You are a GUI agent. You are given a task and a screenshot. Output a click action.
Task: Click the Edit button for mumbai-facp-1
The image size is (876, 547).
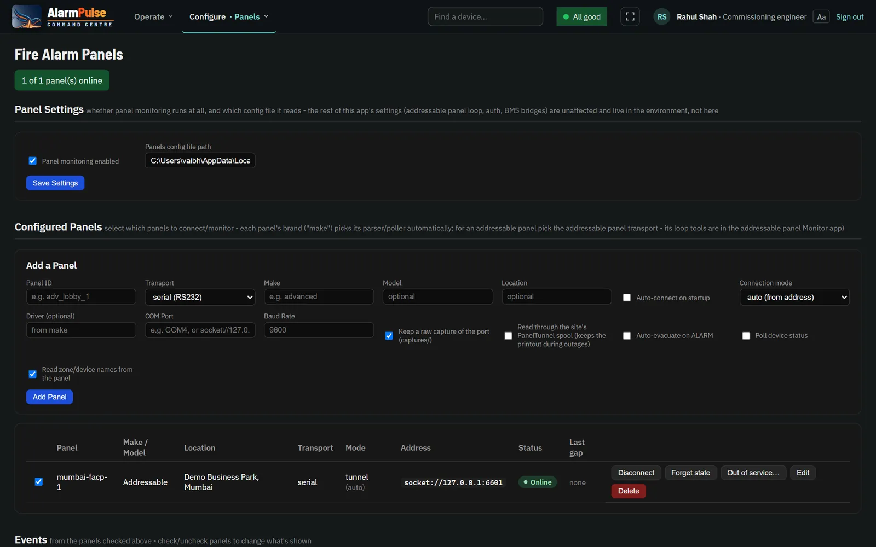click(x=803, y=473)
